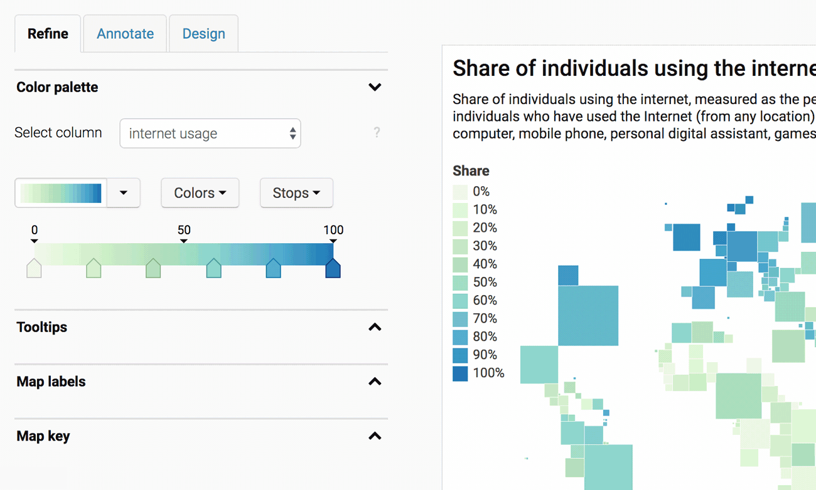Open the Design tab
This screenshot has width=816, height=490.
[203, 33]
